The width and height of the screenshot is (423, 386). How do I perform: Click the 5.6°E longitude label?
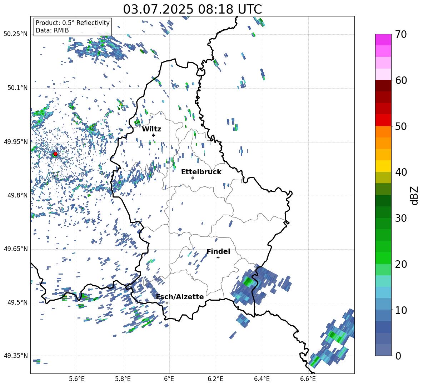pos(77,379)
